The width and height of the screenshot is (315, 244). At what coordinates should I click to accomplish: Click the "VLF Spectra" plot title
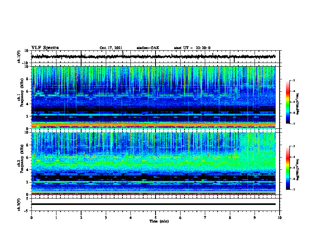pyautogui.click(x=45, y=48)
